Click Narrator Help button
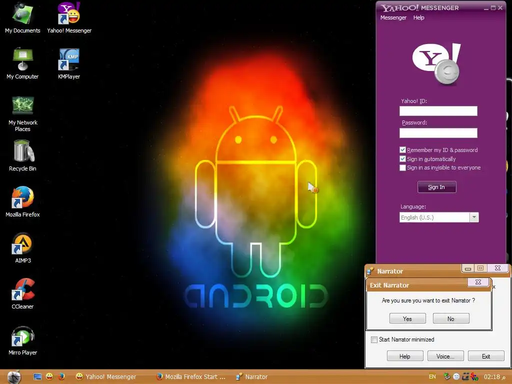This screenshot has width=512, height=384. click(405, 356)
